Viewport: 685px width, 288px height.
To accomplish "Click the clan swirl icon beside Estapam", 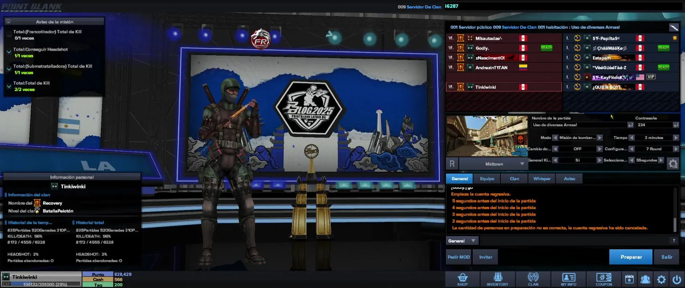I will click(x=577, y=58).
